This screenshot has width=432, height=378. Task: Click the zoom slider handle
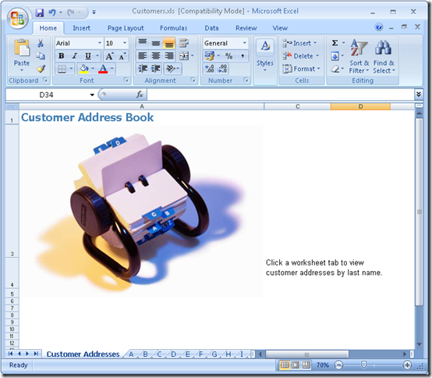tap(363, 365)
